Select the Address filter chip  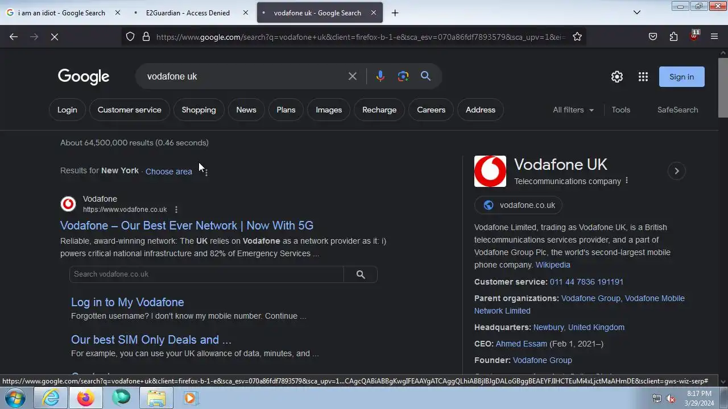click(x=481, y=110)
